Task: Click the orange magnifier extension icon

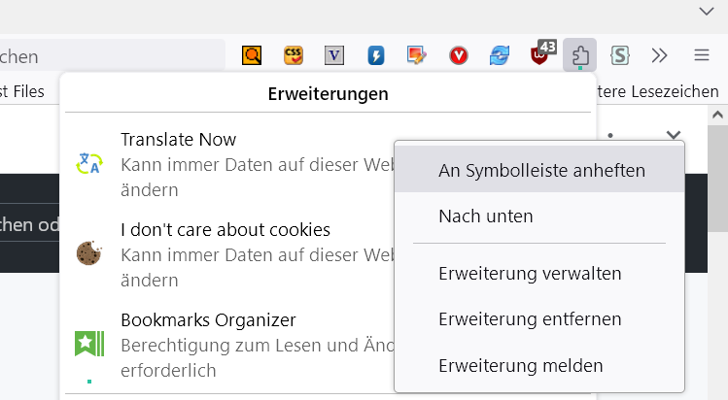Action: click(x=252, y=55)
